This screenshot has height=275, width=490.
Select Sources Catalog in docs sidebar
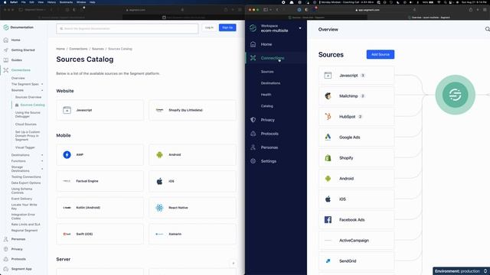point(32,105)
